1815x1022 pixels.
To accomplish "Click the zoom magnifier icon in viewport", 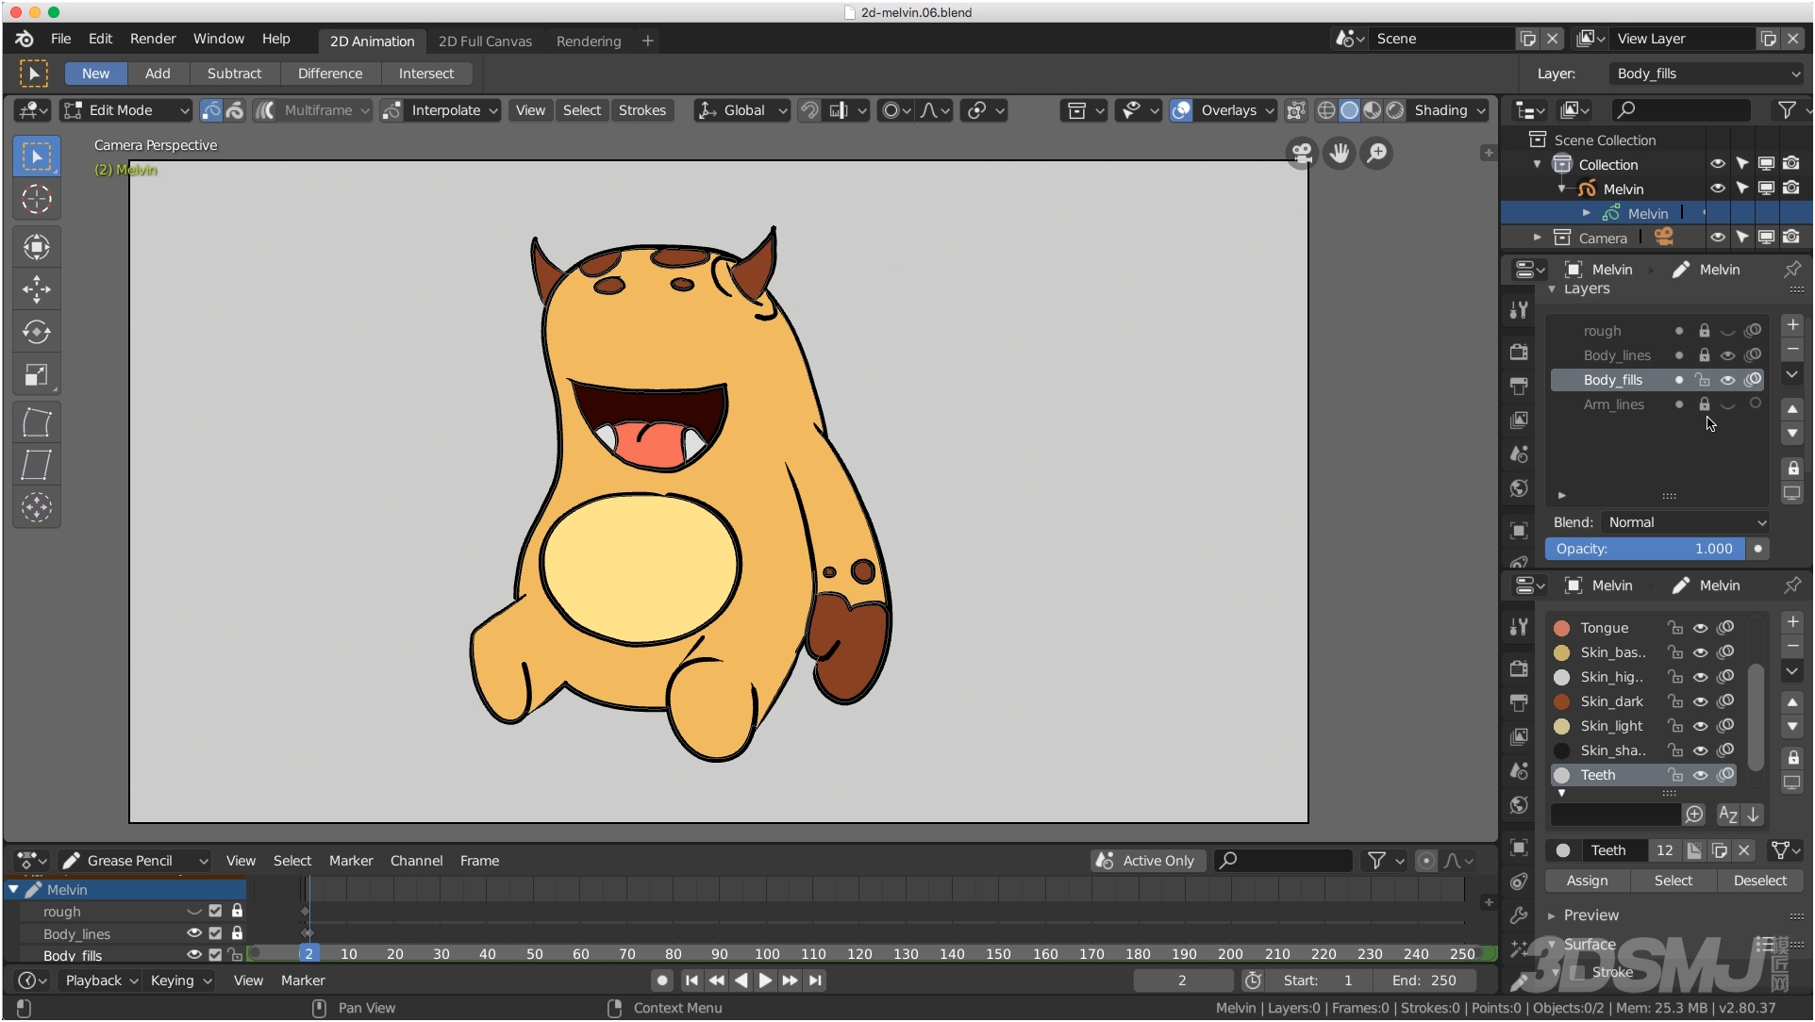I will tap(1376, 153).
